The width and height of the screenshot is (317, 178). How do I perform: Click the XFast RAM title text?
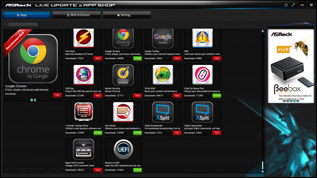tap(150, 88)
